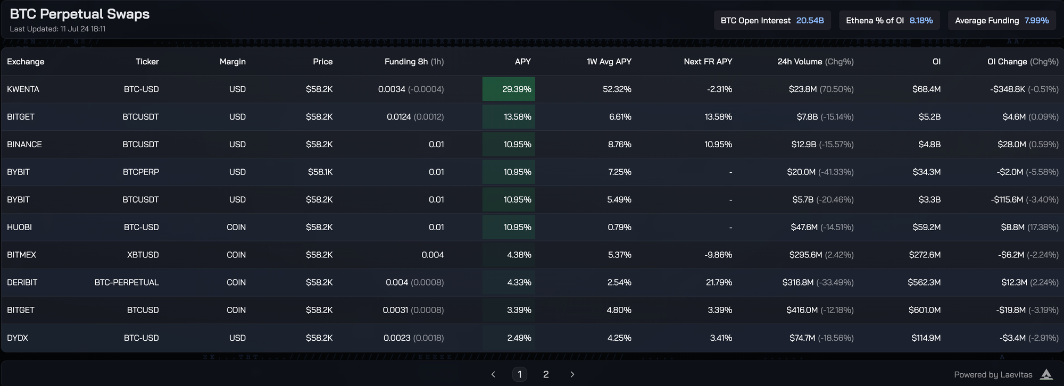1064x386 pixels.
Task: Click the previous page left chevron
Action: [493, 374]
